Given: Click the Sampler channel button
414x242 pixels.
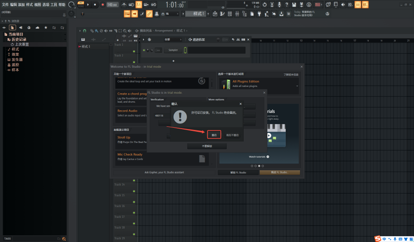Looking at the screenshot, I should pyautogui.click(x=173, y=50).
